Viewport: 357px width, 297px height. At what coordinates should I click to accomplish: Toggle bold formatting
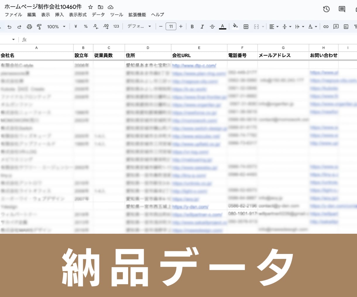coord(192,27)
